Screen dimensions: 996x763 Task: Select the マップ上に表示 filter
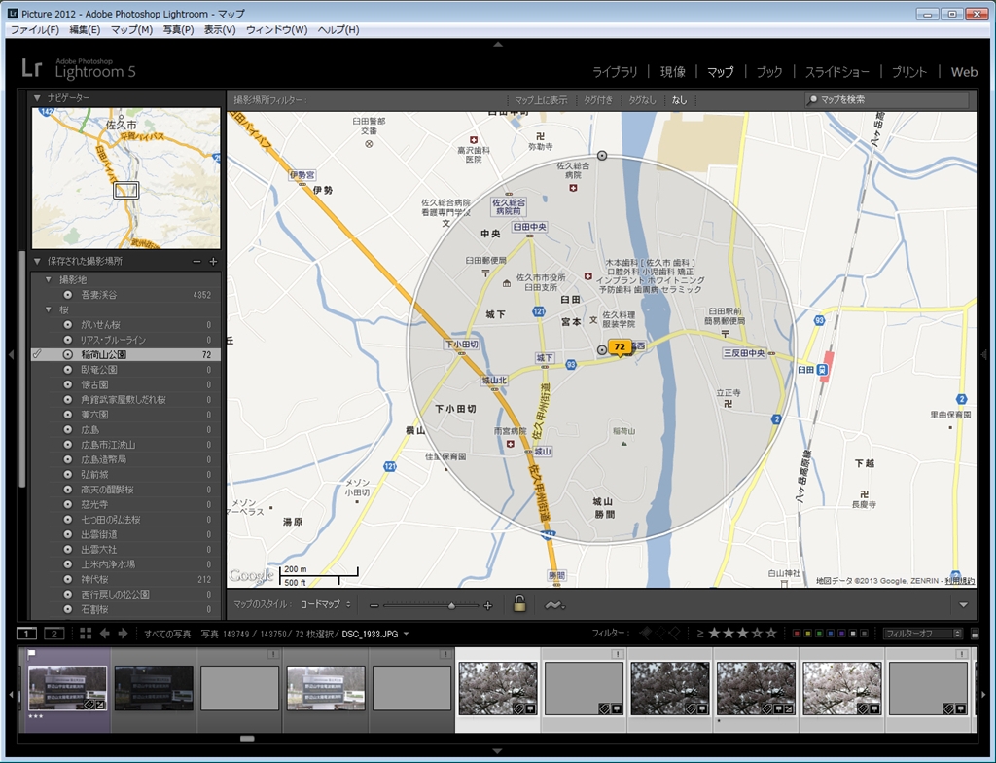click(x=541, y=100)
